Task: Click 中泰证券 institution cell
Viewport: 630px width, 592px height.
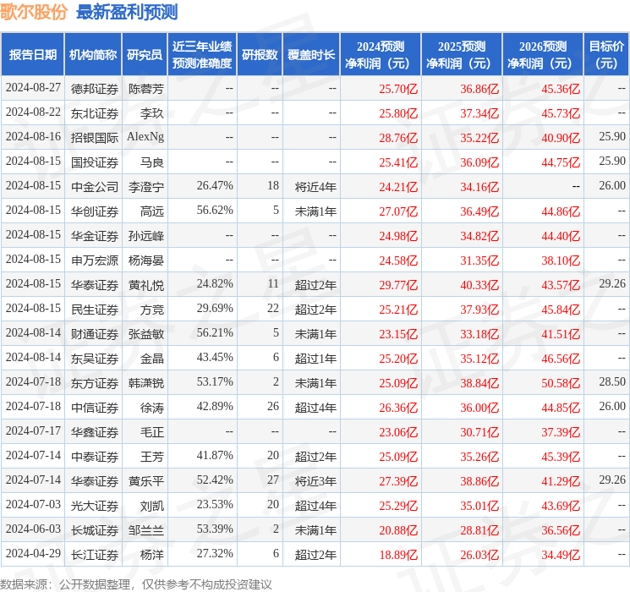Action: [x=95, y=457]
